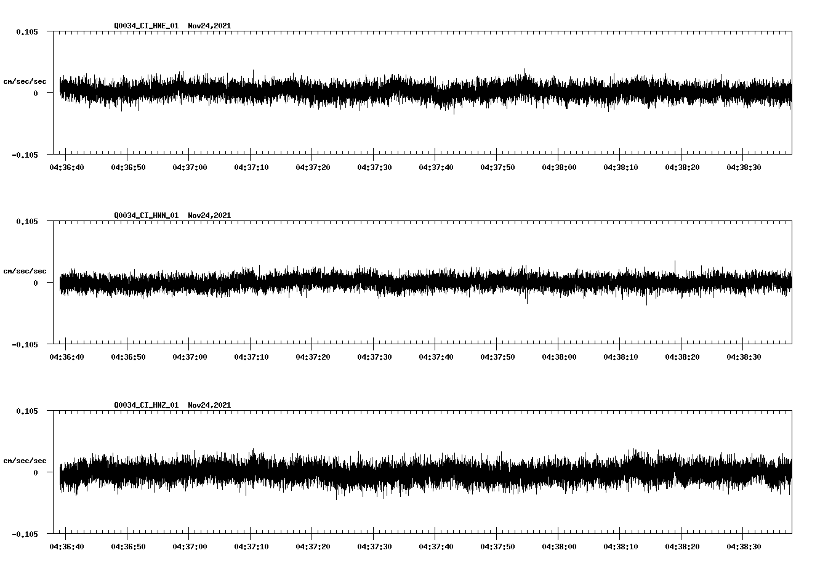Image resolution: width=836 pixels, height=569 pixels.
Task: Click the 04:38:30 time label under HNE plot
Action: pos(744,167)
